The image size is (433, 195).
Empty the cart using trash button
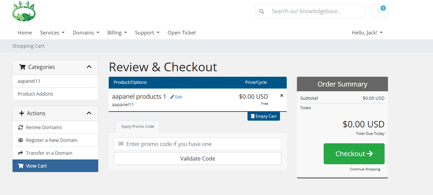pyautogui.click(x=263, y=116)
